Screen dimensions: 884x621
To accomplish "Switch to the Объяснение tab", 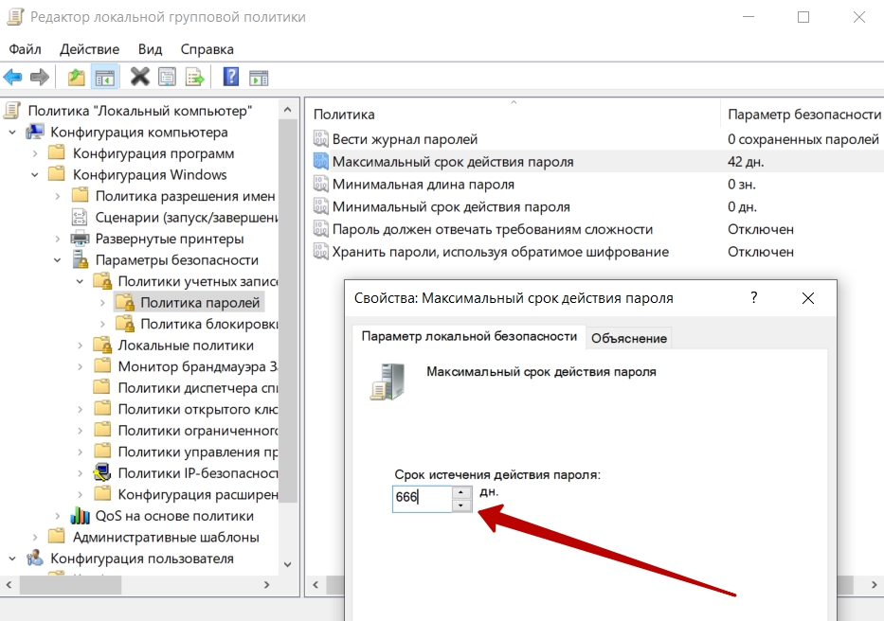I will point(628,338).
